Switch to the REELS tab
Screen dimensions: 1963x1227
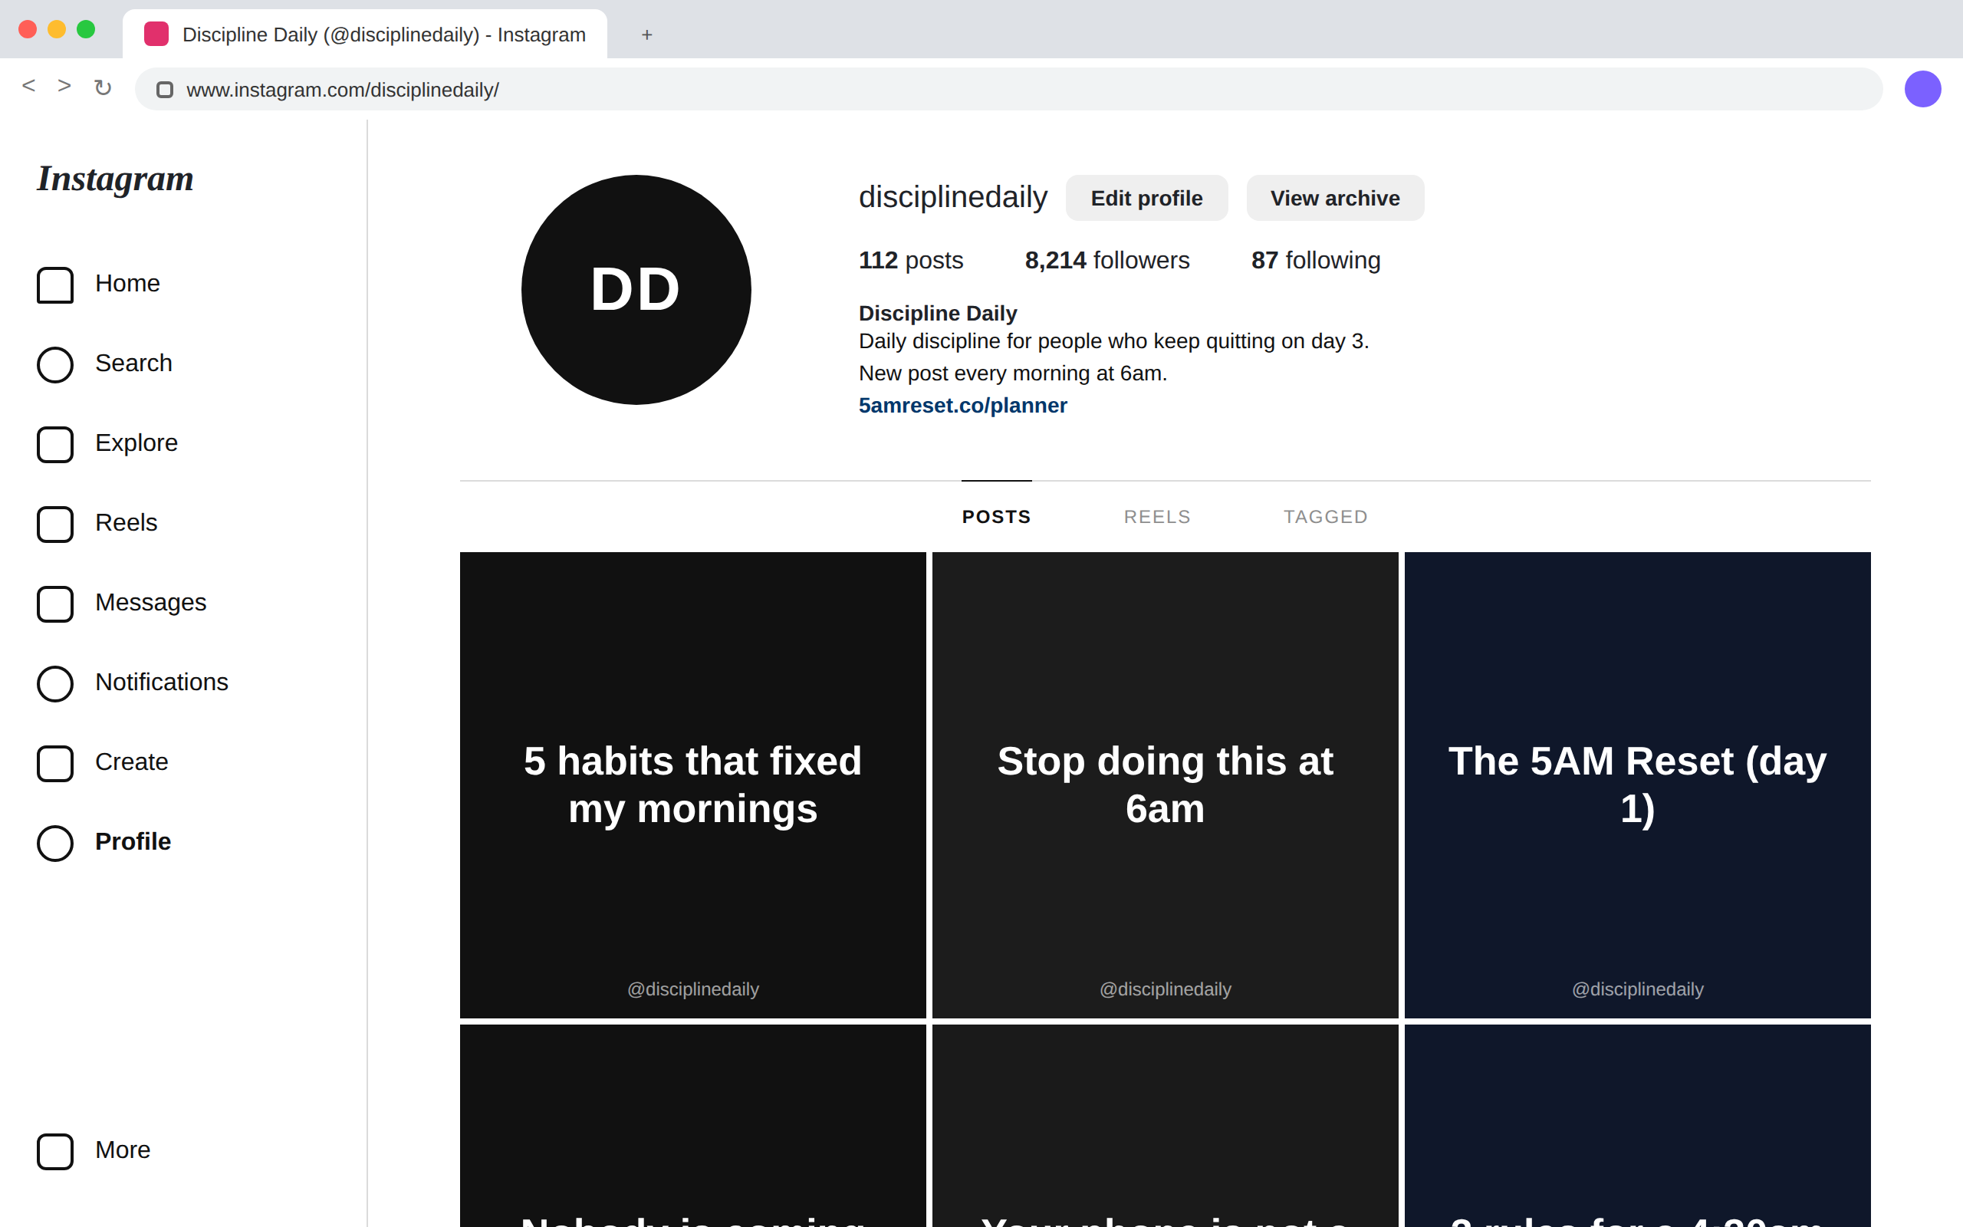(x=1156, y=516)
